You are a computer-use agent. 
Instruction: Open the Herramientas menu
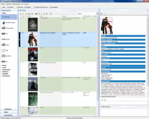pos(16,4)
